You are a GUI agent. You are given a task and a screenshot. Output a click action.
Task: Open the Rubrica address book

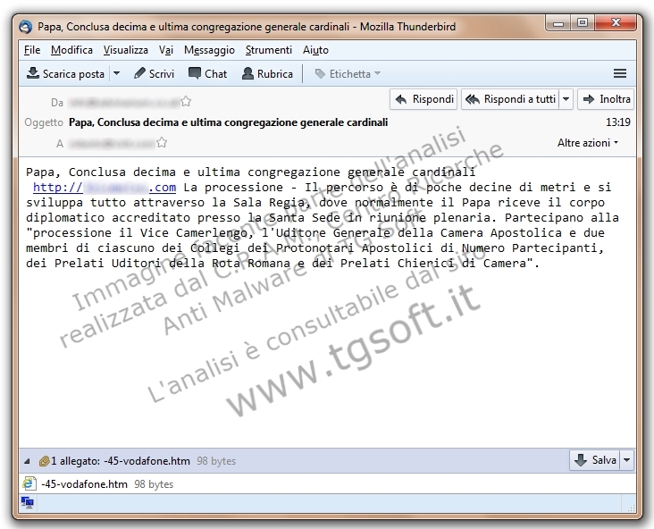coord(267,74)
